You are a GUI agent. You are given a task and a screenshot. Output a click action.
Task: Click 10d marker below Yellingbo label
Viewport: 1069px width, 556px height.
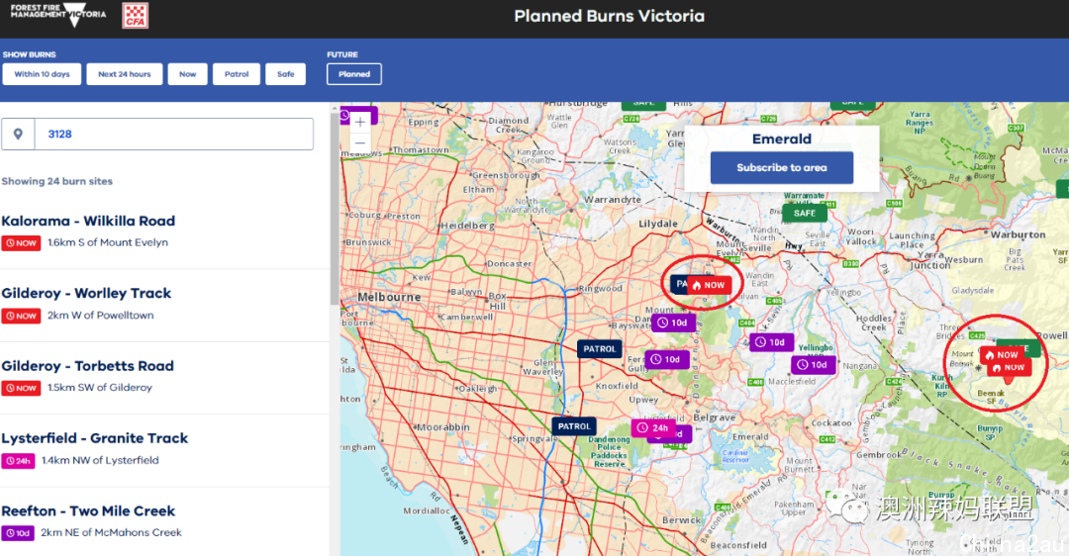(814, 364)
